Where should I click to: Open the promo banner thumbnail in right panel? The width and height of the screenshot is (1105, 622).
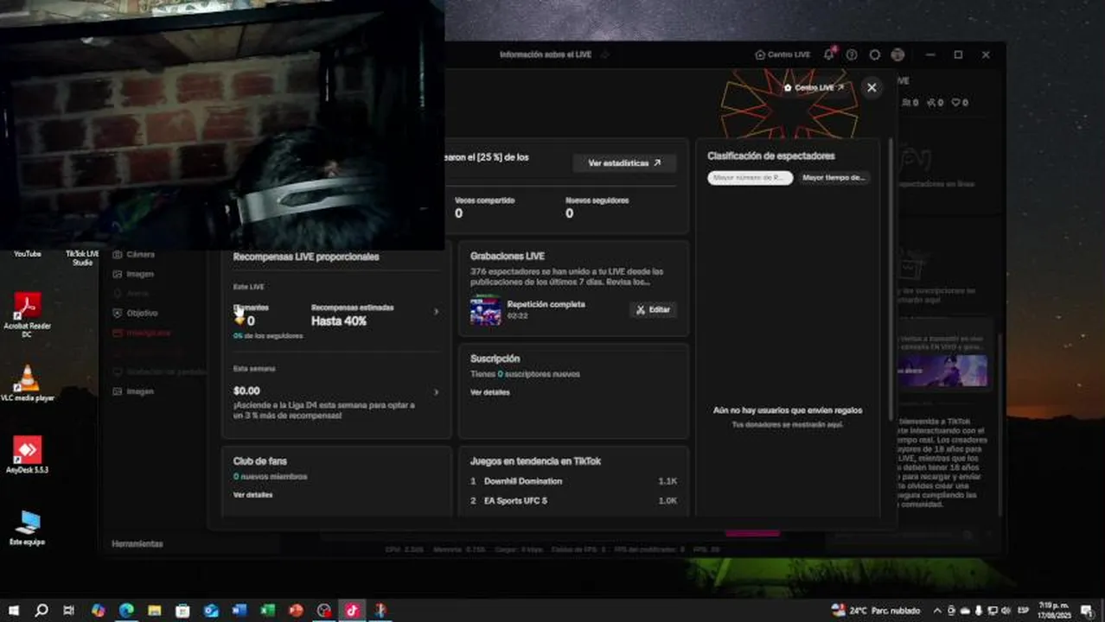(942, 371)
